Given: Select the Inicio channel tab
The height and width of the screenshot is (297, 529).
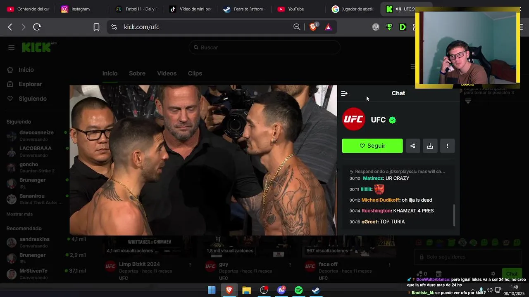Looking at the screenshot, I should coord(110,73).
